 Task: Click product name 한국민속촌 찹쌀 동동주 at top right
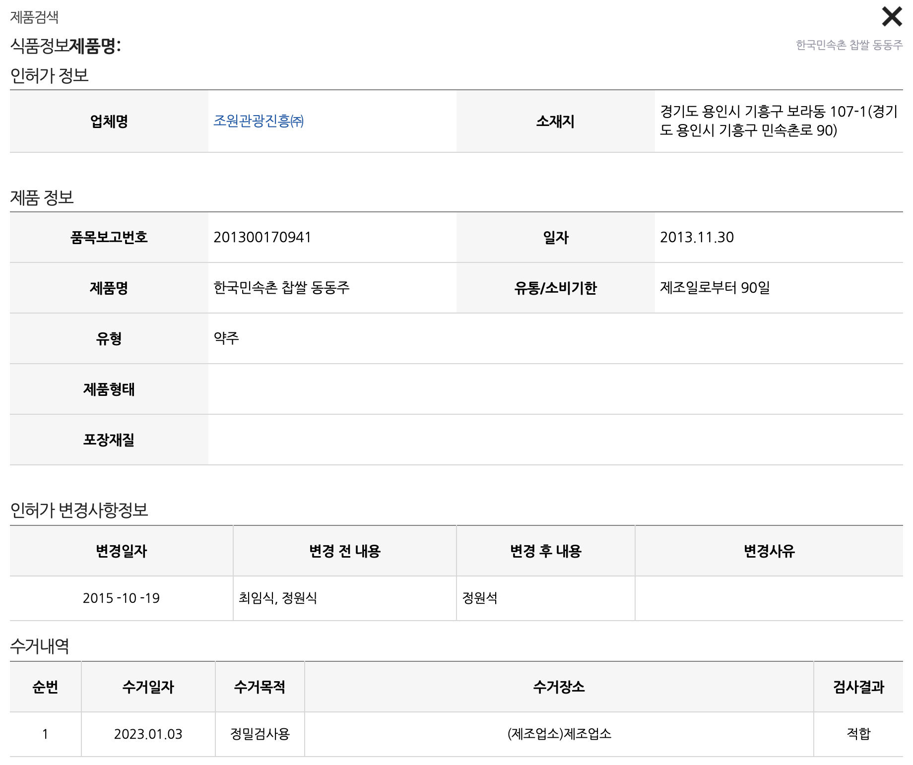[849, 45]
